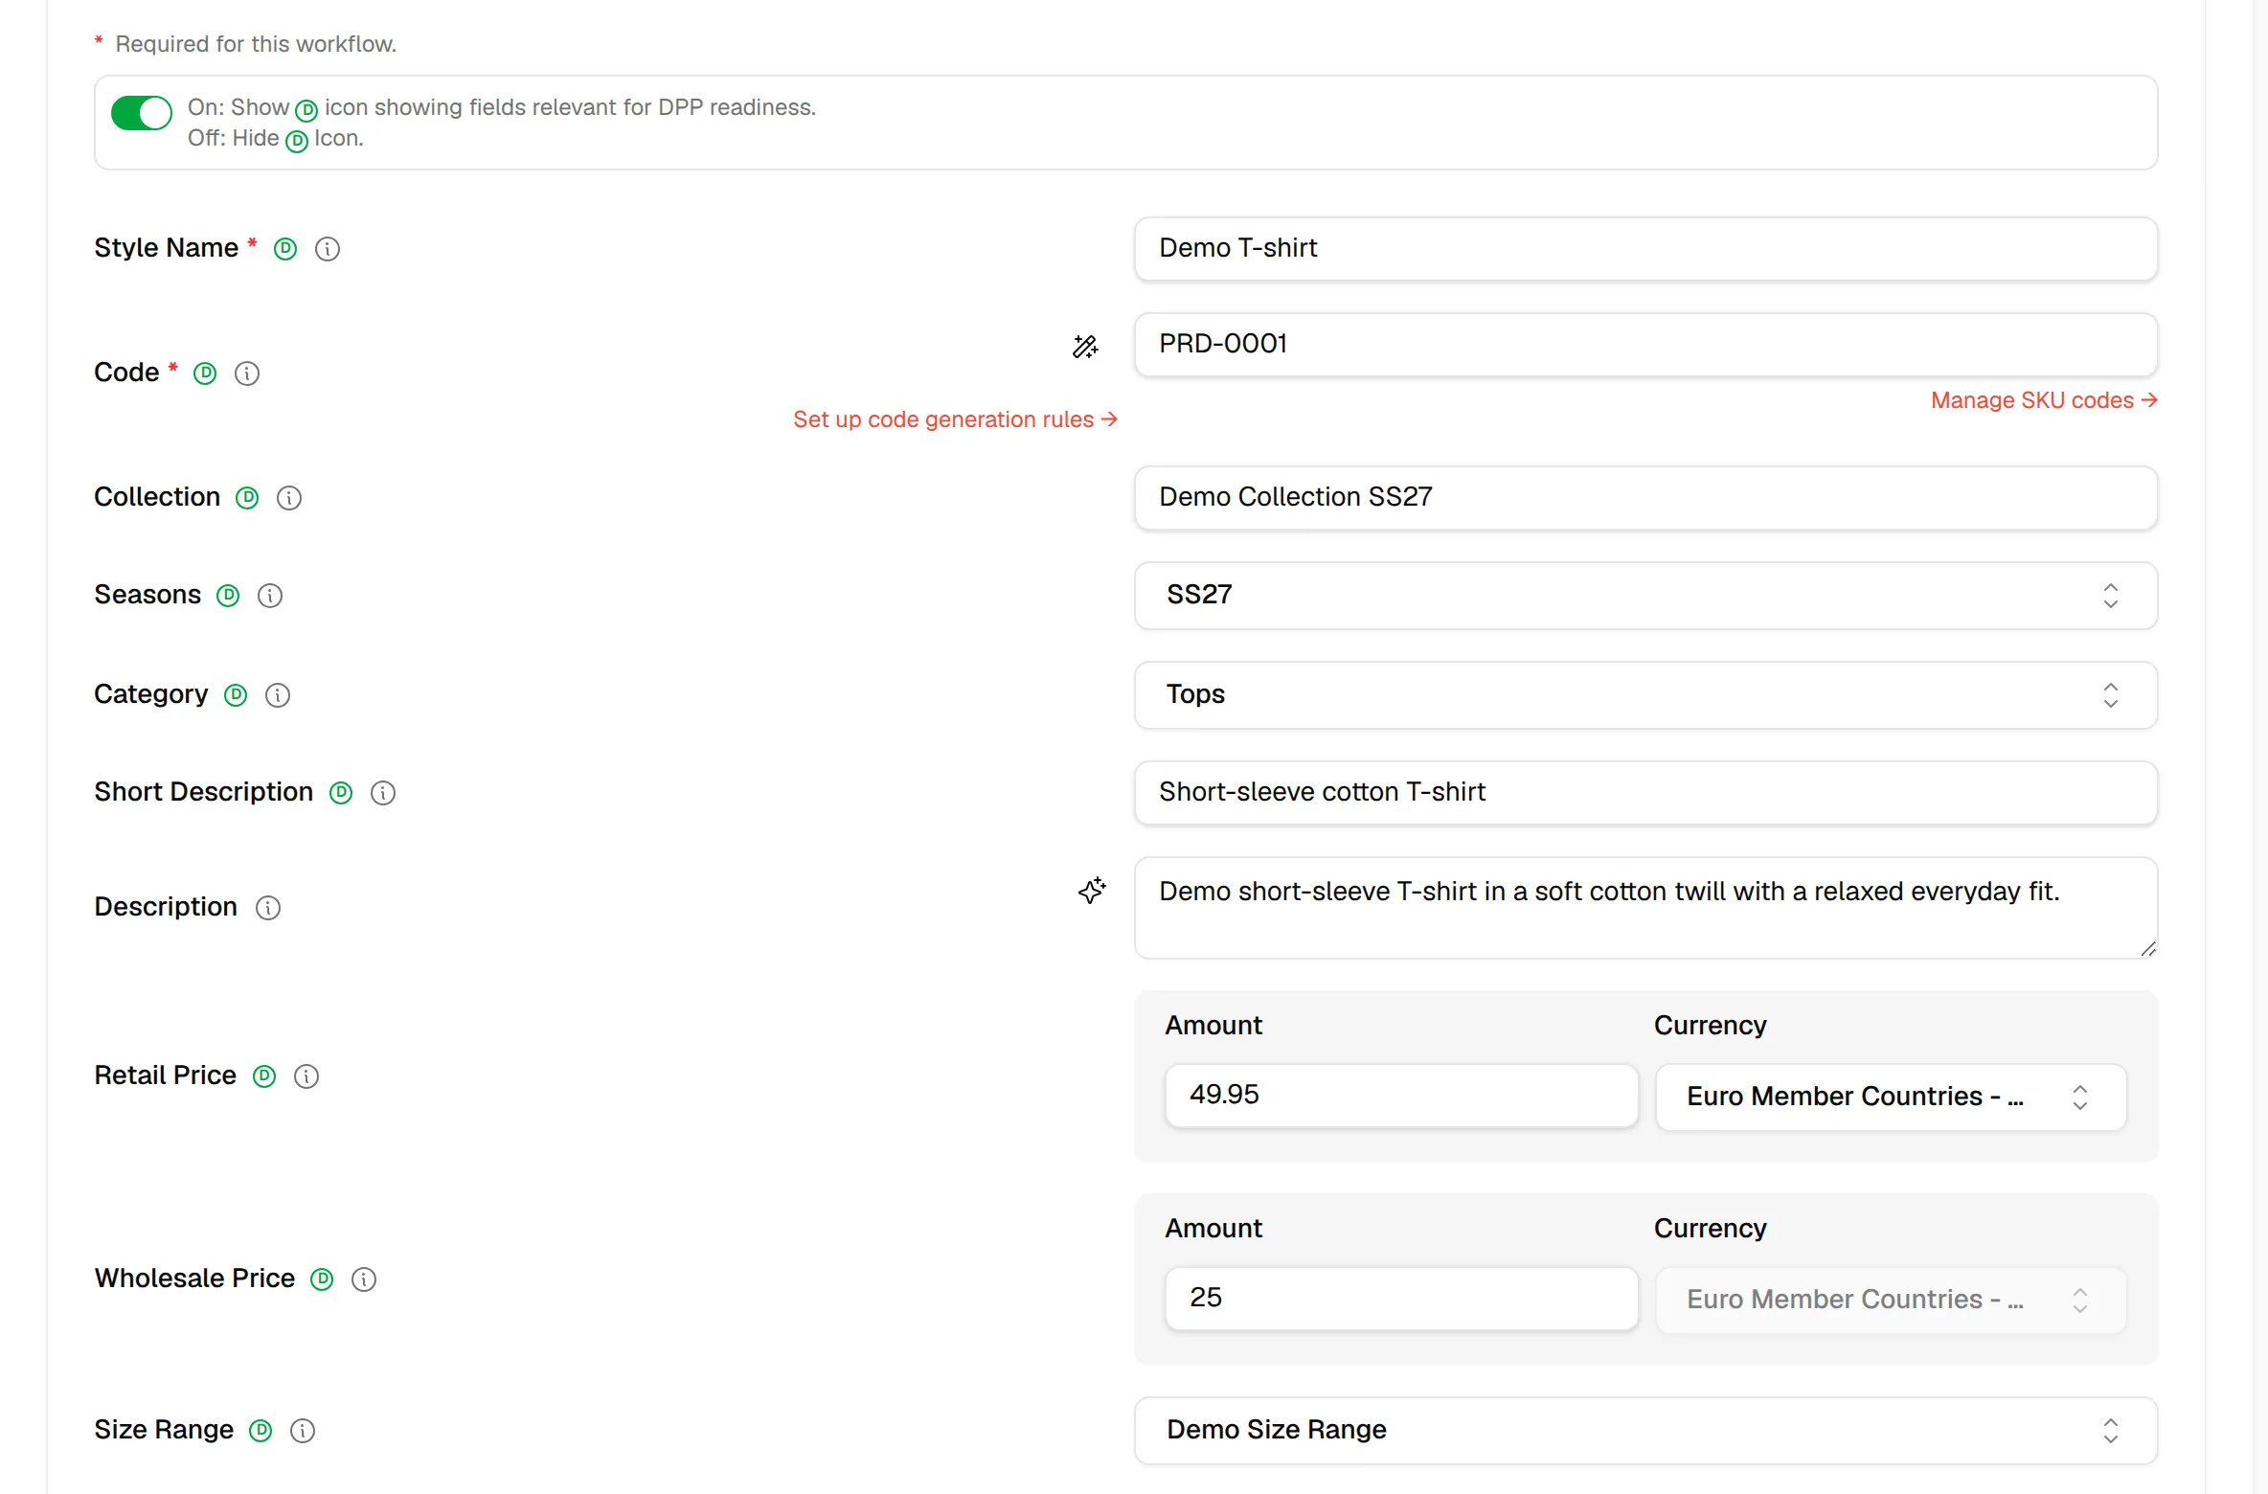Click the Description text area resize handle
Image resolution: width=2268 pixels, height=1494 pixels.
point(2148,949)
